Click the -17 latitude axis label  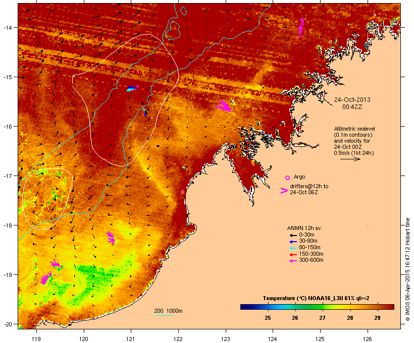[x=7, y=176]
